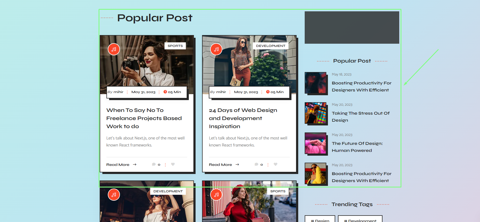Open thumbnail beside 'The Future Of Design'
This screenshot has height=222, width=480.
click(x=315, y=143)
